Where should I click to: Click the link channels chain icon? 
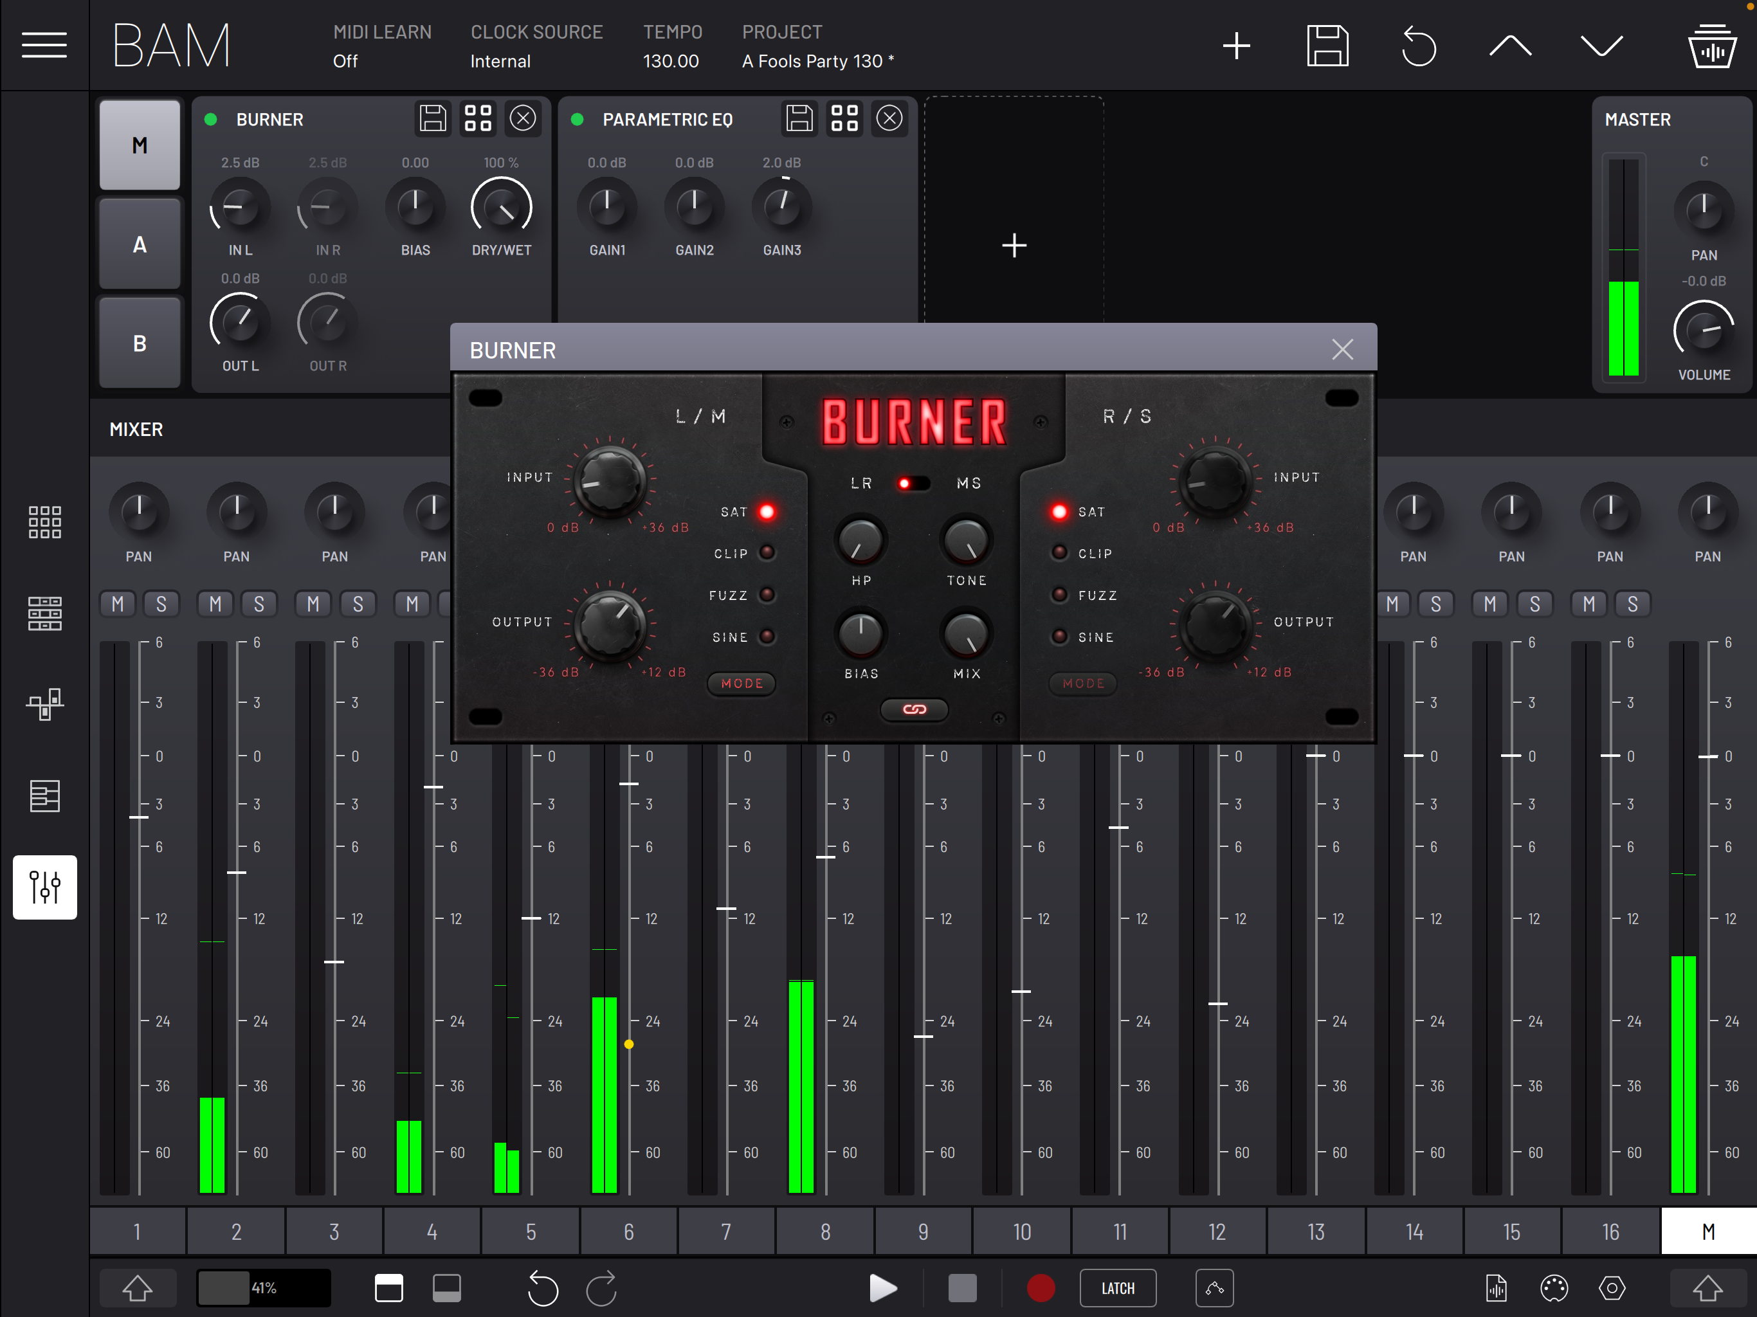[x=913, y=709]
